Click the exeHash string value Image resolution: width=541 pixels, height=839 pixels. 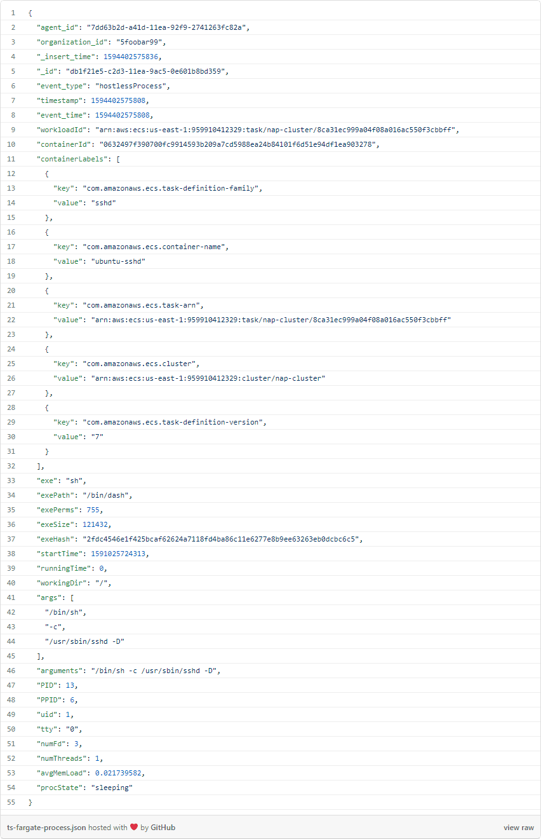tap(222, 539)
